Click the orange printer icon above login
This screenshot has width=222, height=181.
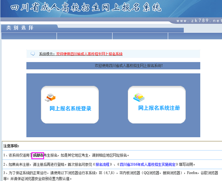[50, 98]
